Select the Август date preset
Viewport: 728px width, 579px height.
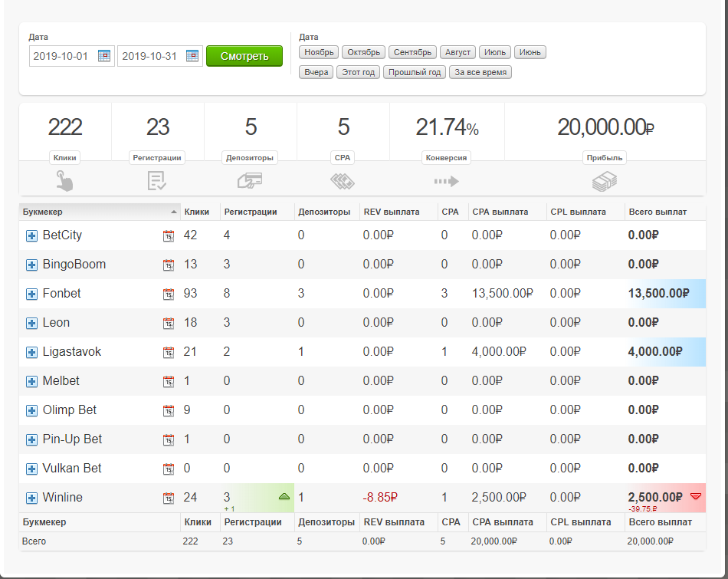point(457,52)
